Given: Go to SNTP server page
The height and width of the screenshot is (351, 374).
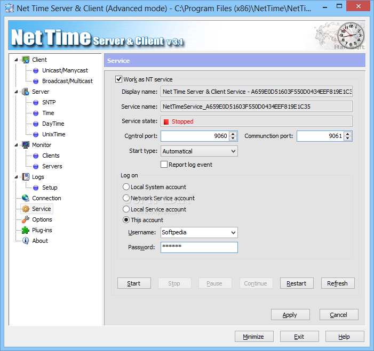Looking at the screenshot, I should (x=49, y=102).
